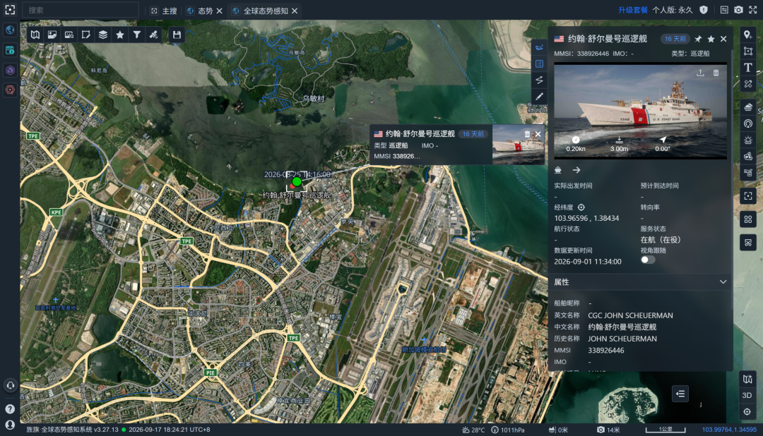
Task: Favorite the ship with panel star icon
Action: [x=711, y=39]
